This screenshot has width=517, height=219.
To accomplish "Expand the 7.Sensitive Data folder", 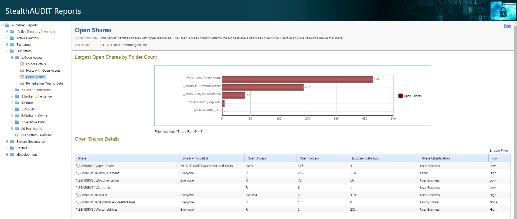I will (12, 122).
